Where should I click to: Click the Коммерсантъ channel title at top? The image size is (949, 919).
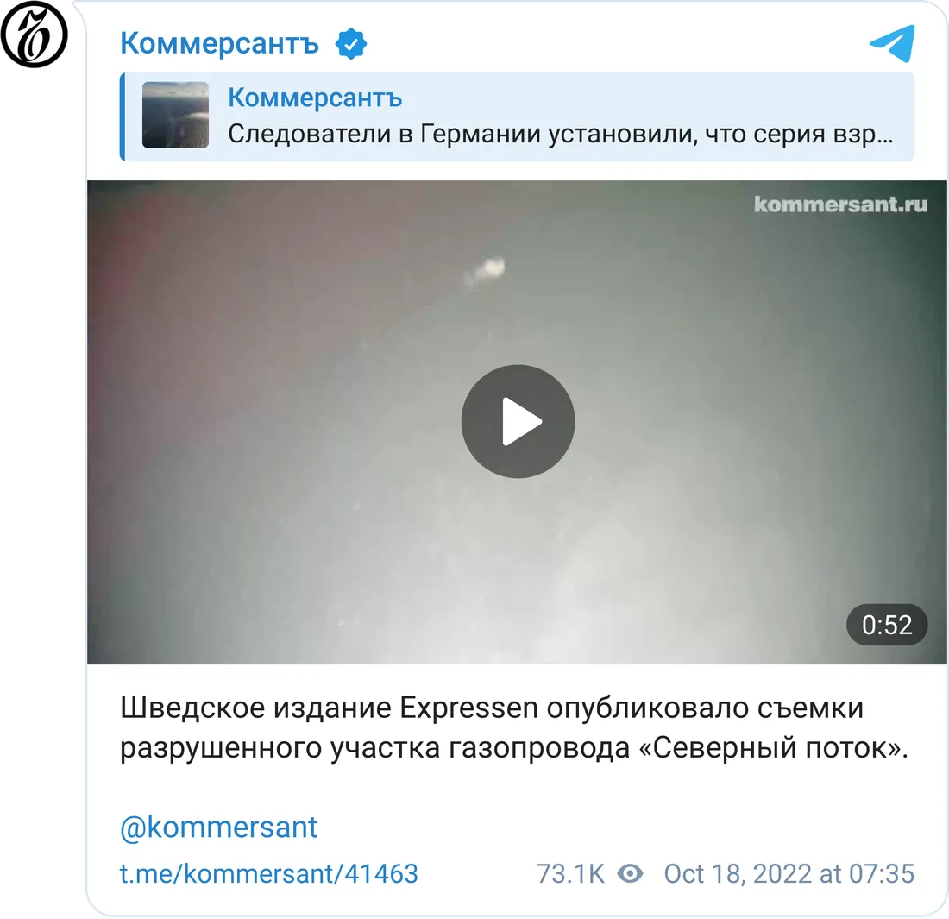coord(219,44)
